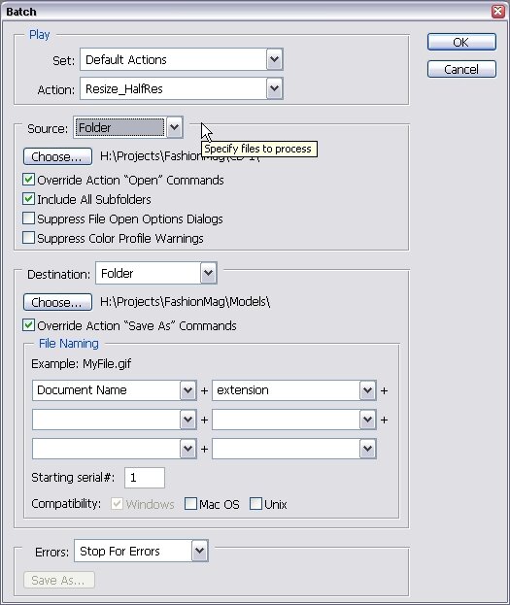Click Choose button for destination folder

point(57,302)
